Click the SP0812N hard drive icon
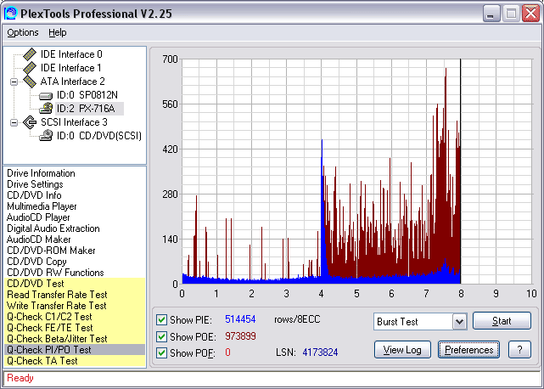This screenshot has height=389, width=544. 46,95
